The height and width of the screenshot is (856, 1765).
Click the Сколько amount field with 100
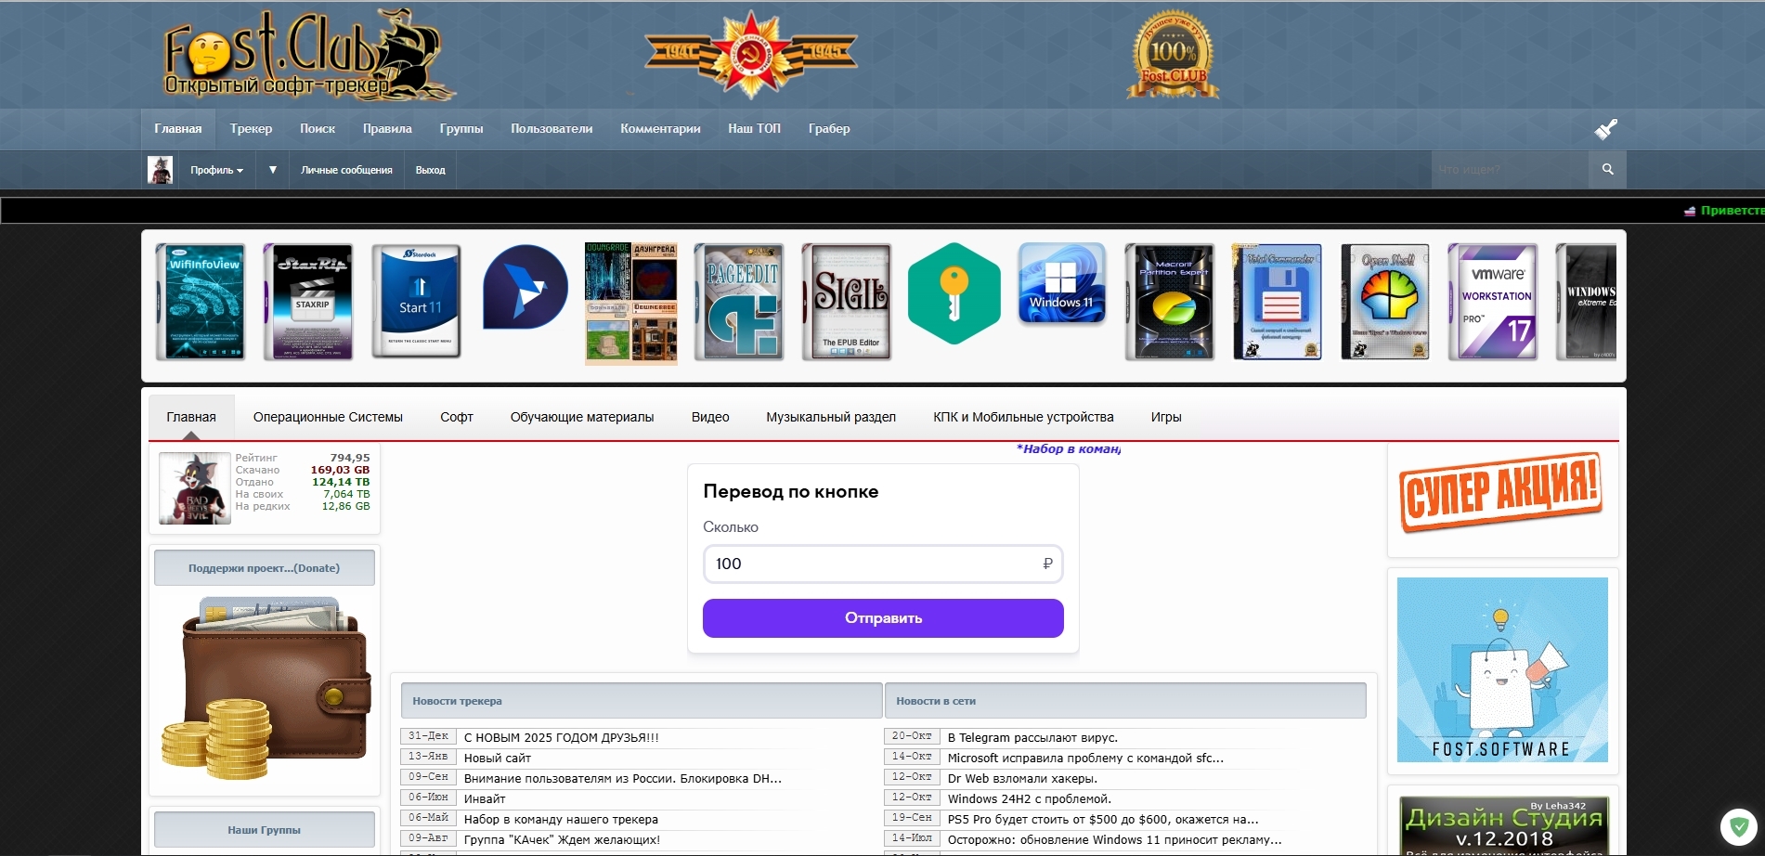883,564
